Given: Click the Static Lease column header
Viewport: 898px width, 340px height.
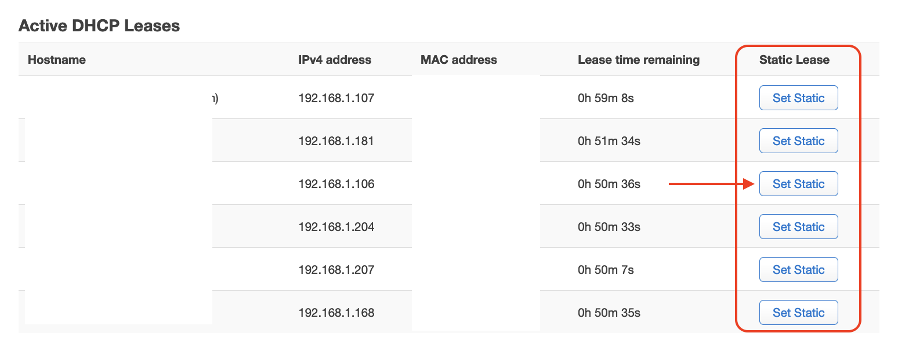Looking at the screenshot, I should [794, 60].
